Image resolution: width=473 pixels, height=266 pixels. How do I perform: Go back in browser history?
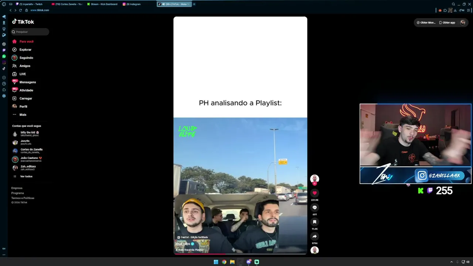(x=10, y=10)
